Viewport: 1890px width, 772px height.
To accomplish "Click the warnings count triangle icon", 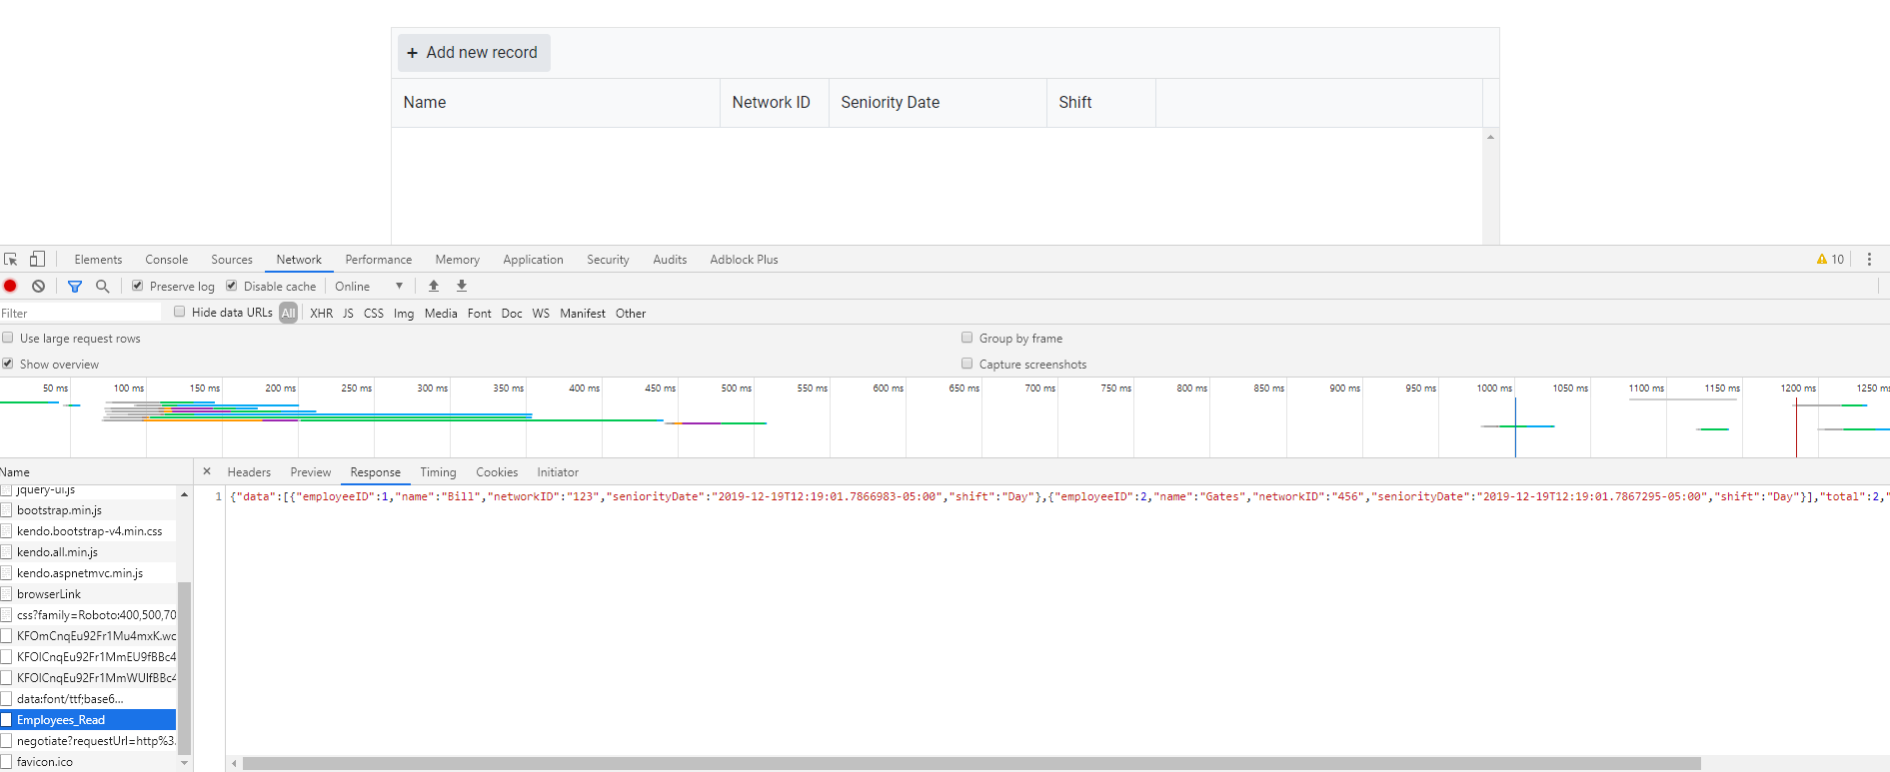I will (x=1822, y=259).
